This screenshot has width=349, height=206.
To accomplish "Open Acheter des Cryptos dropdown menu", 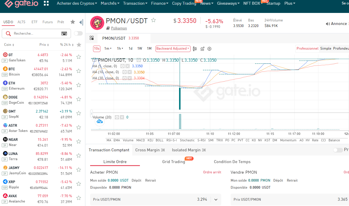I will (77, 3).
